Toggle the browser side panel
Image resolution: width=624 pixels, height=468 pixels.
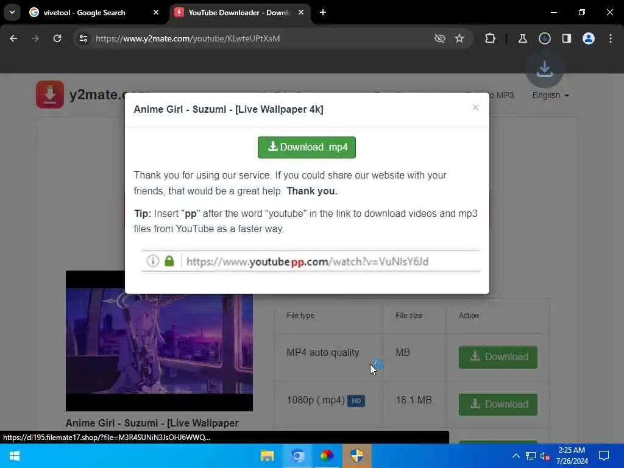[567, 38]
